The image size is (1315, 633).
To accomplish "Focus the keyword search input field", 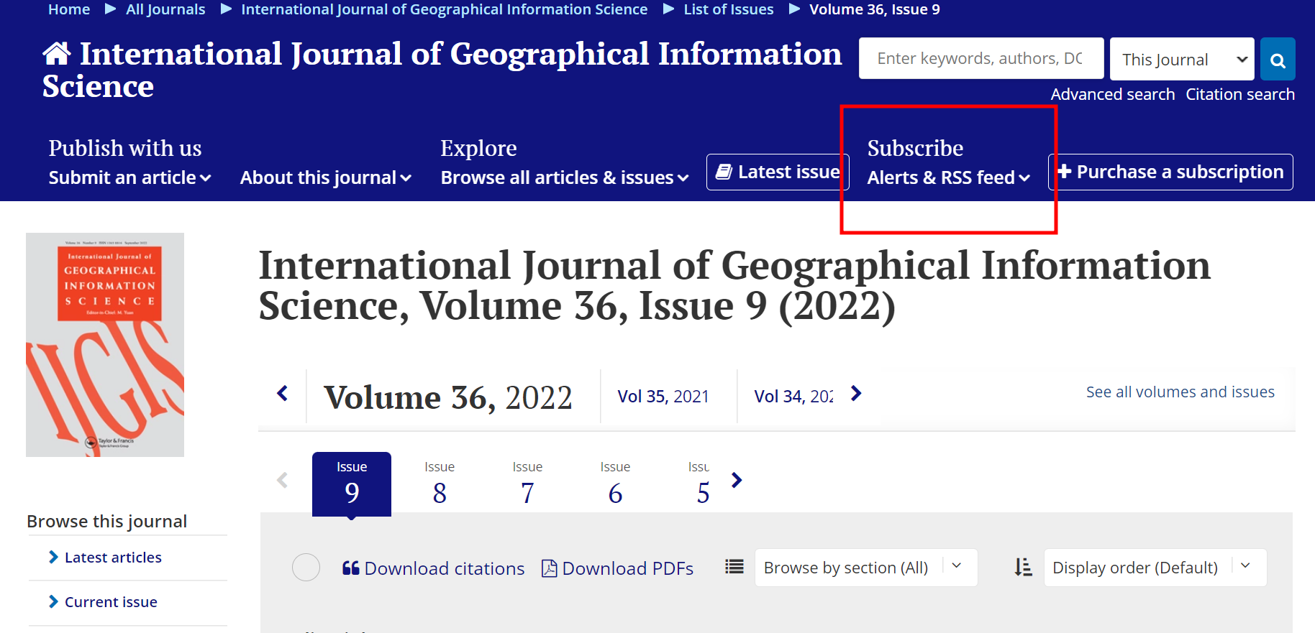I will point(981,58).
